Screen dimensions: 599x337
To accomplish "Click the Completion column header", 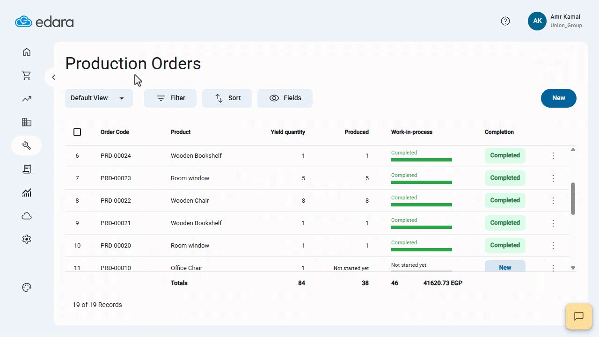I will [499, 132].
